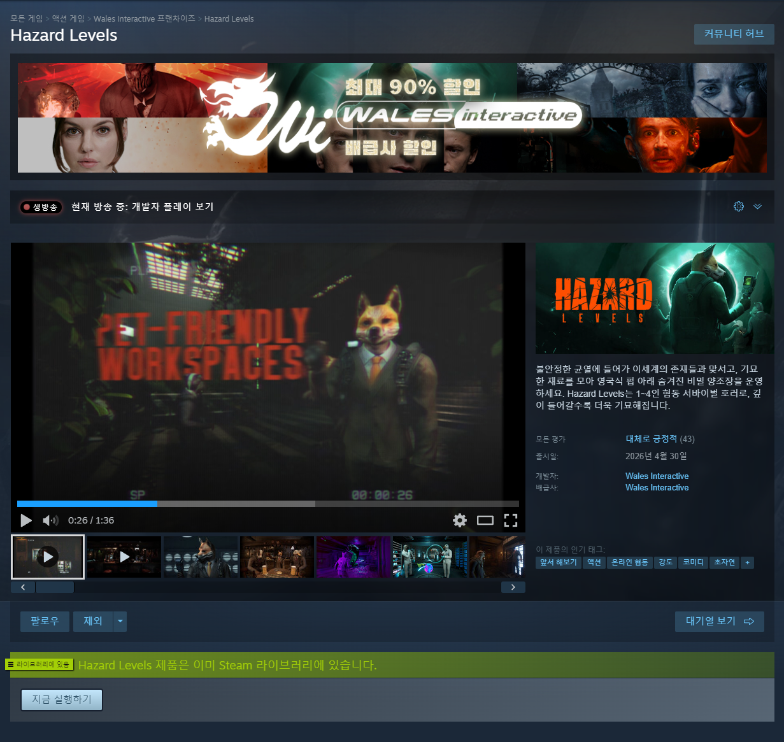Click thumbnail strip scrollbar handle

55,587
